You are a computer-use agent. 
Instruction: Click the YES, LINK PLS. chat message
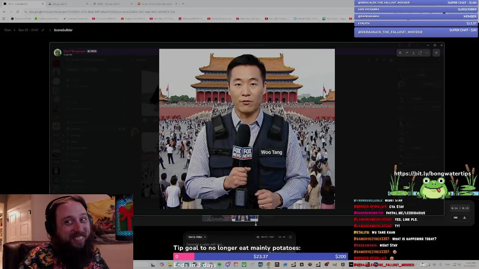[x=406, y=219]
